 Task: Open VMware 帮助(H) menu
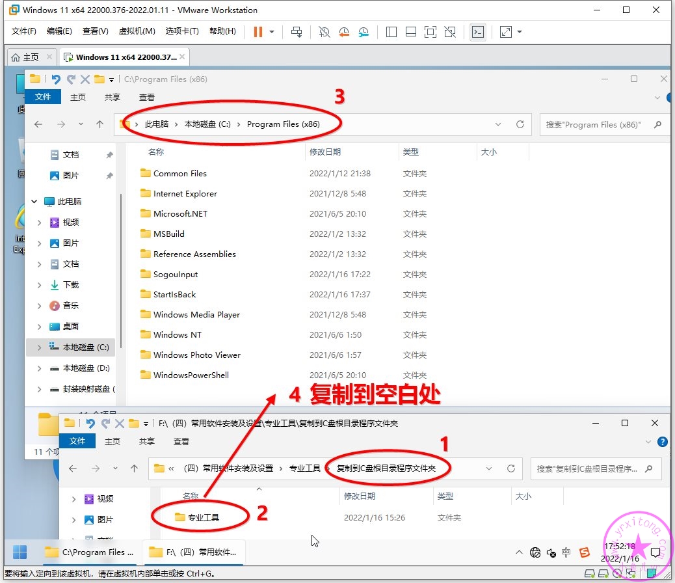pos(222,31)
